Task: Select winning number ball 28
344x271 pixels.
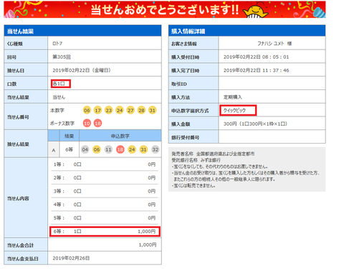Action: (x=141, y=110)
